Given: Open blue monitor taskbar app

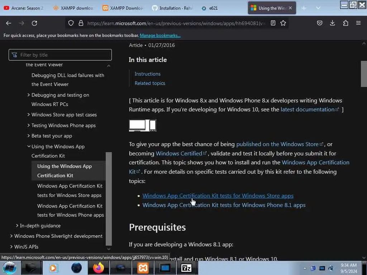Looking at the screenshot, I should point(165,268).
